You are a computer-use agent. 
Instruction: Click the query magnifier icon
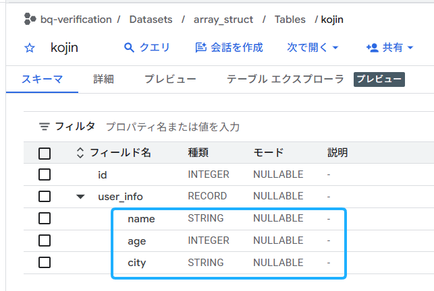click(x=130, y=48)
